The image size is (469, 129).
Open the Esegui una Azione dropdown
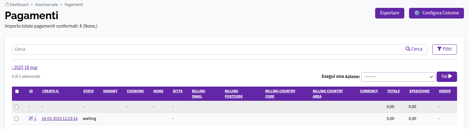click(398, 77)
